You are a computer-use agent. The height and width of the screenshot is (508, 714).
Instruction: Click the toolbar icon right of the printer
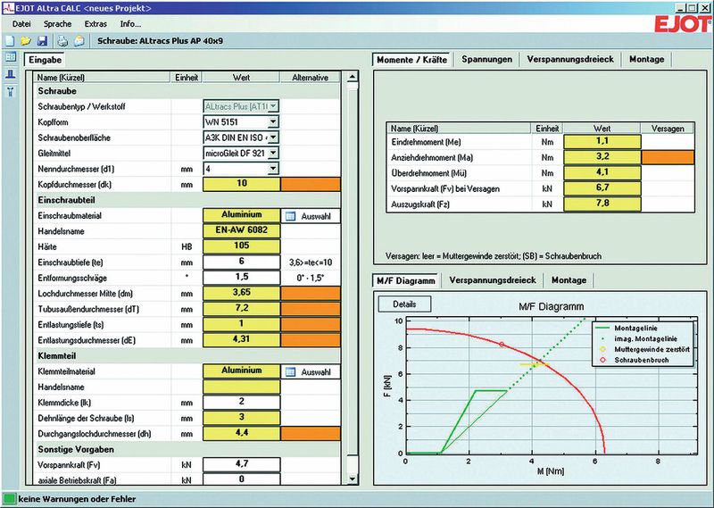79,41
